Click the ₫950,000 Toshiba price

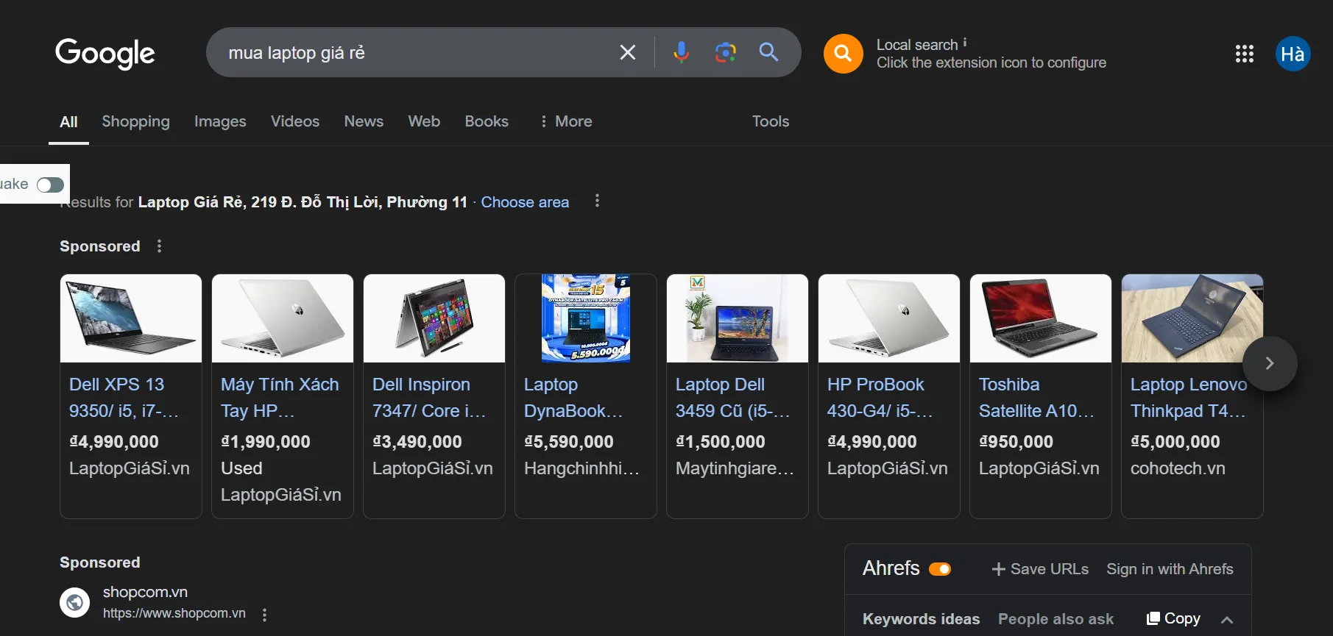[x=1016, y=442]
